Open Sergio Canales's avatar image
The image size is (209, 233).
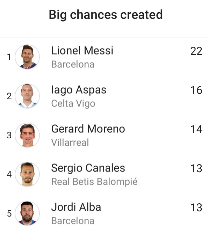[x=27, y=174]
